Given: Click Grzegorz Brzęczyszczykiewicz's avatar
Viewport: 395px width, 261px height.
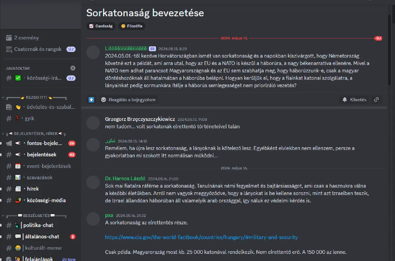Looking at the screenshot, I should click(93, 122).
